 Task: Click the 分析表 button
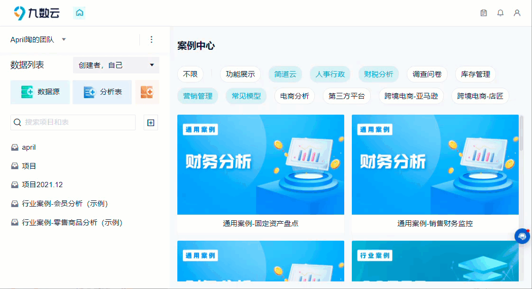(102, 92)
